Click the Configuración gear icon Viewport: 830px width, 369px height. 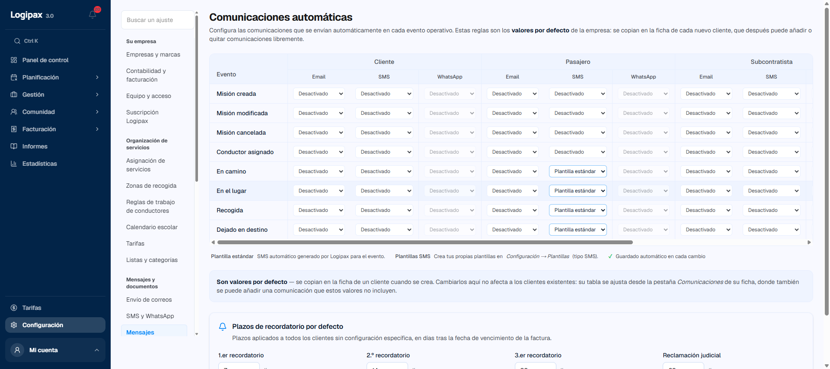[x=14, y=325]
